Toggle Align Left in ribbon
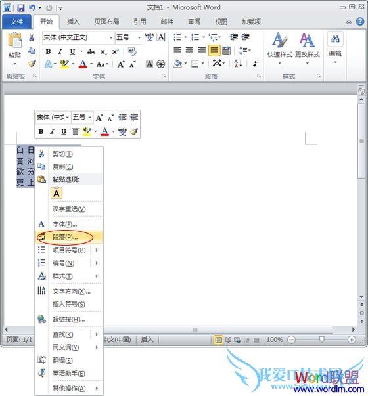The height and width of the screenshot is (396, 368). pos(177,51)
